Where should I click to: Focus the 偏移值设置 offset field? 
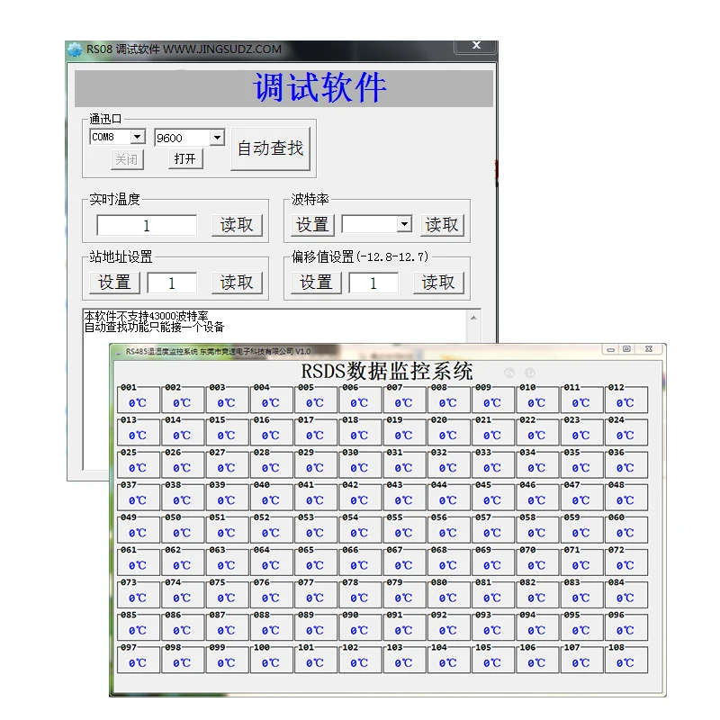point(373,283)
